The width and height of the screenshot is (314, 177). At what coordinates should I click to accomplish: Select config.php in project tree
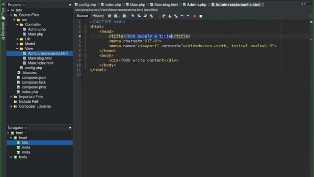click(x=33, y=68)
